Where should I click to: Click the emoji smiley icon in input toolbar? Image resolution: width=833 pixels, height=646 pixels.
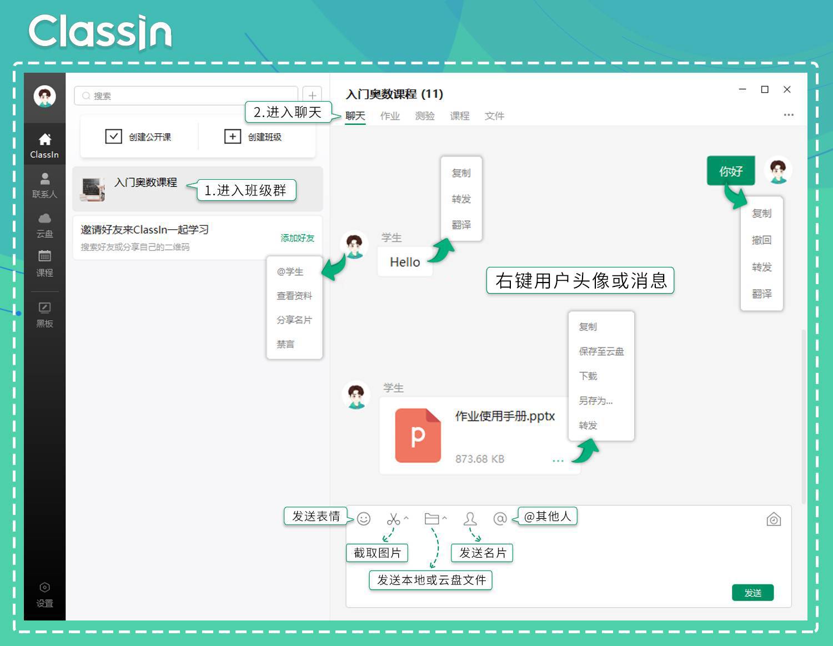364,518
